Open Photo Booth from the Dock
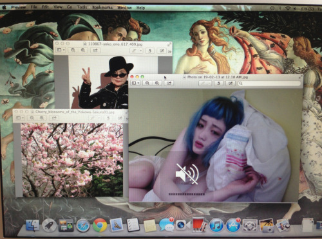This screenshot has height=239, width=322. [200, 225]
